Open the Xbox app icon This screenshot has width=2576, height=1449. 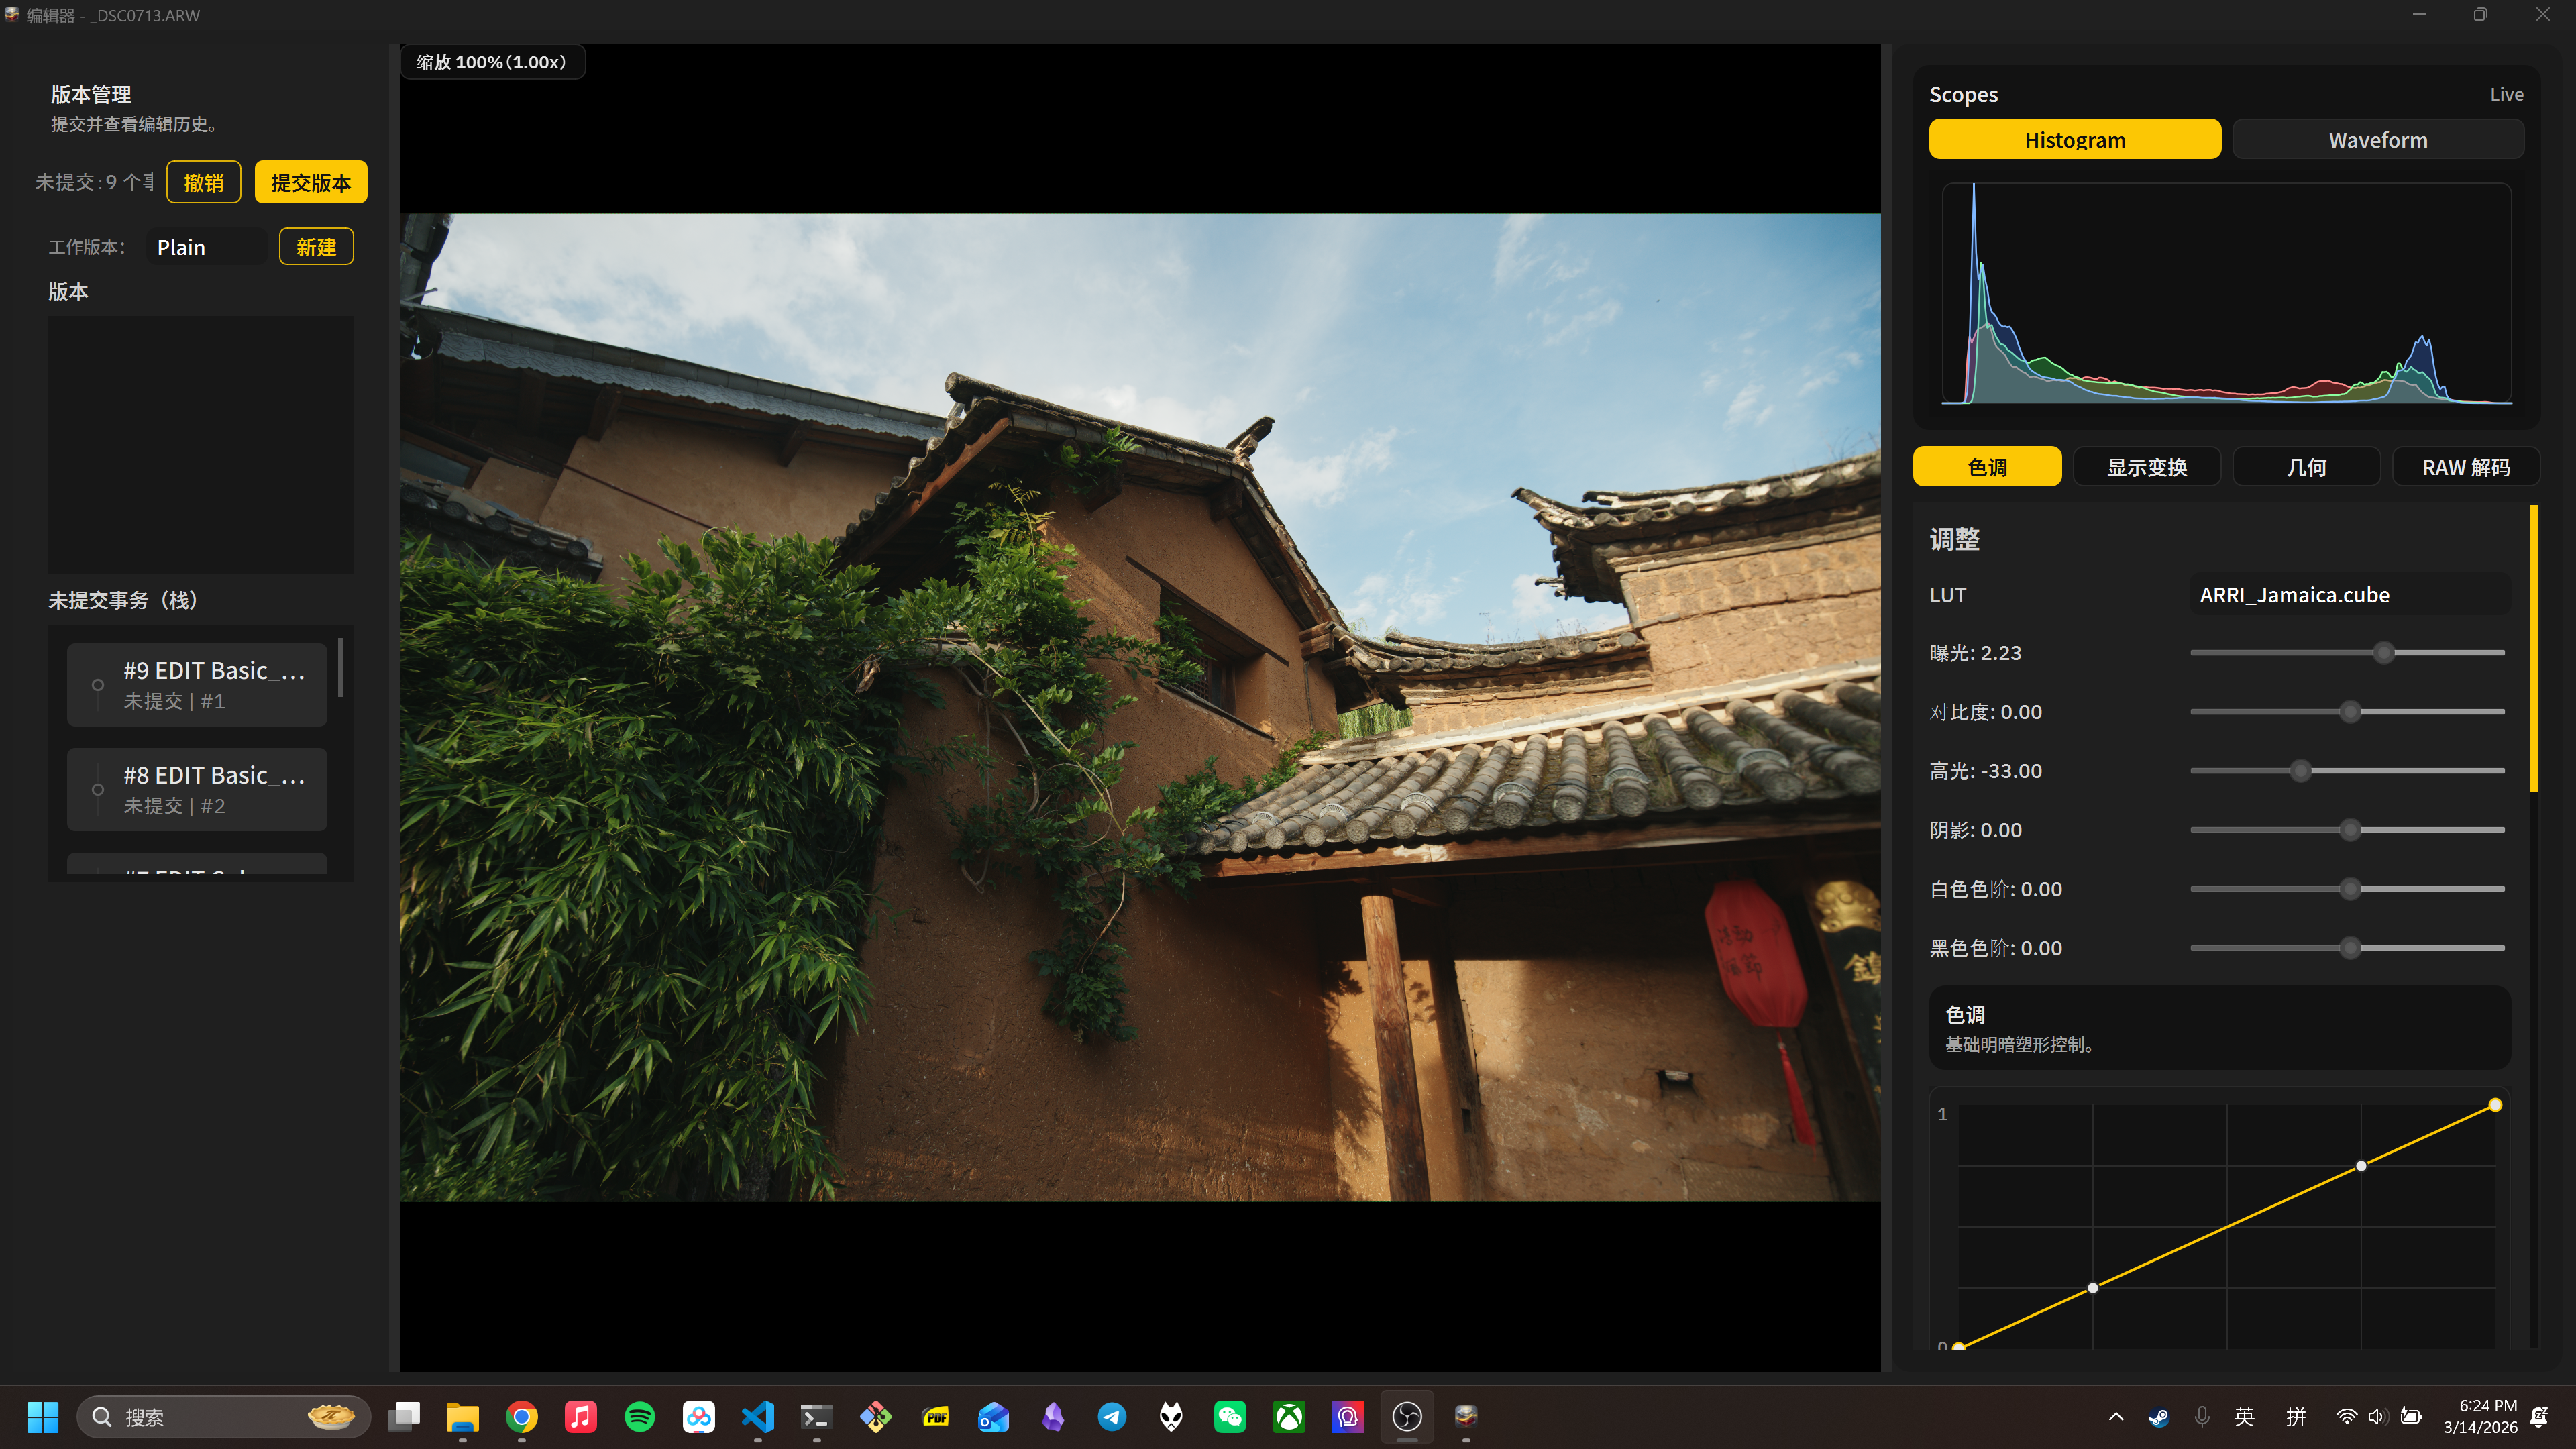click(1289, 1416)
